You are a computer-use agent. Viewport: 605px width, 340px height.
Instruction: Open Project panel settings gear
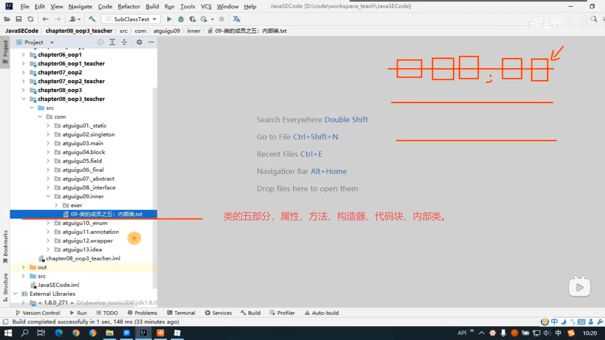click(x=139, y=42)
